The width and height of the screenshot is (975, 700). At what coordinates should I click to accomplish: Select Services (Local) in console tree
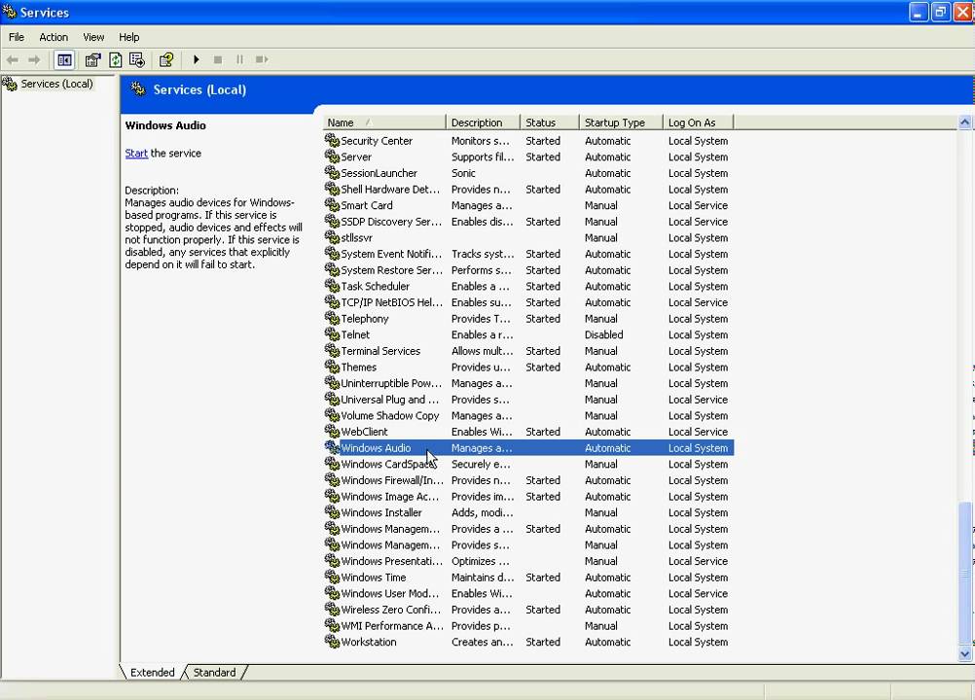[56, 84]
